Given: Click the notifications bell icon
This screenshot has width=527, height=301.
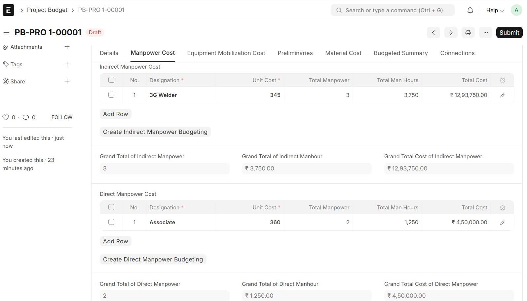Looking at the screenshot, I should (x=470, y=10).
